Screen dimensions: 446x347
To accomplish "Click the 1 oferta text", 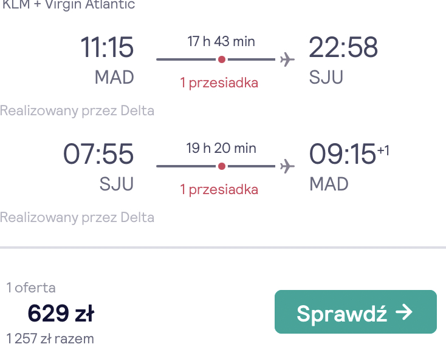I will [x=31, y=288].
